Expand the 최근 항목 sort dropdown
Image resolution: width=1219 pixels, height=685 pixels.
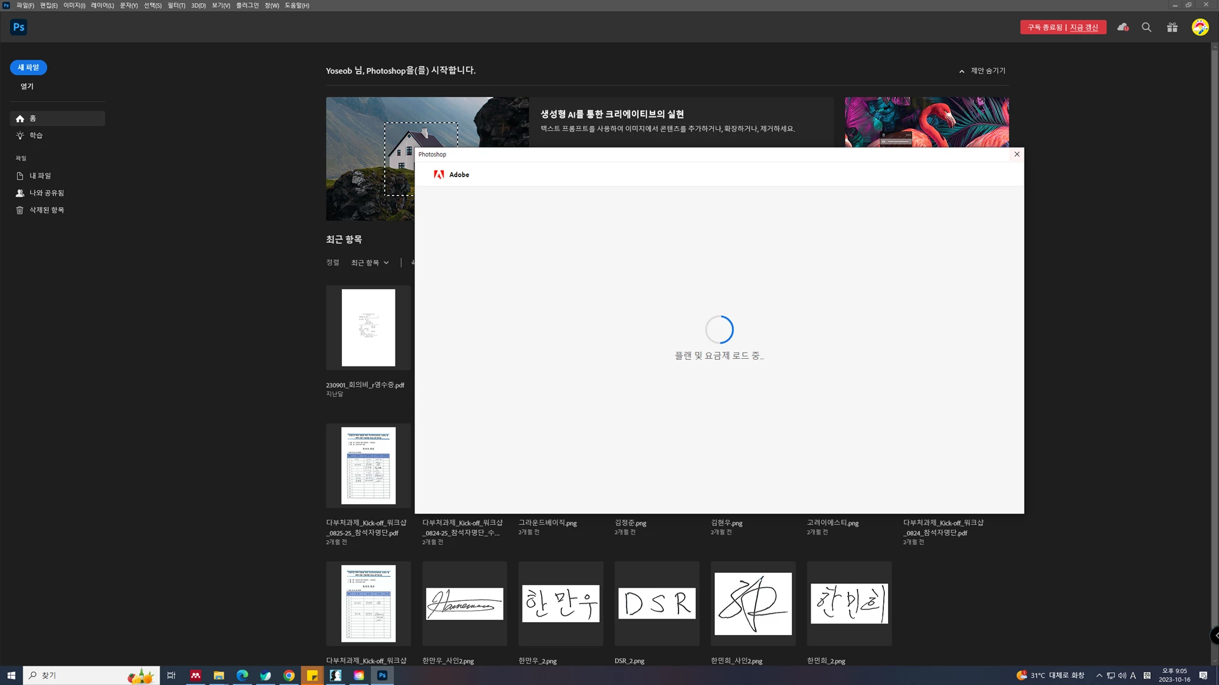click(x=369, y=263)
